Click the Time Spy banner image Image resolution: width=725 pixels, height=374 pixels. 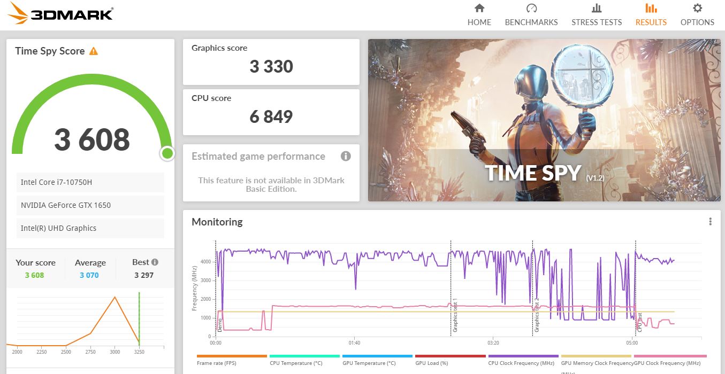544,120
